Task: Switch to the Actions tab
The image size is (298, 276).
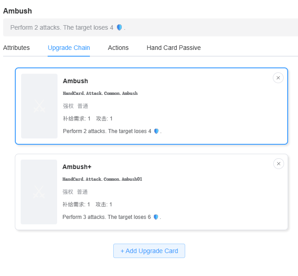Action: pyautogui.click(x=118, y=48)
